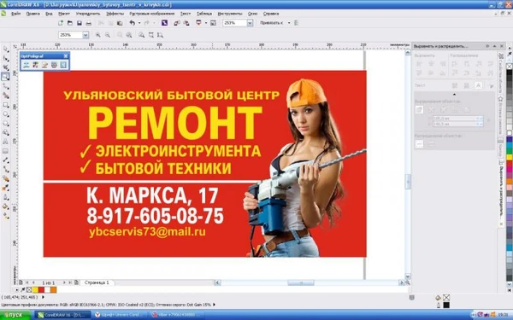
Task: Open the Справка menu
Action: (x=271, y=14)
